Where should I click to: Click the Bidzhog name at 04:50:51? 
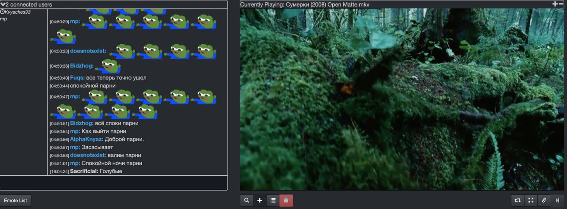(82, 123)
